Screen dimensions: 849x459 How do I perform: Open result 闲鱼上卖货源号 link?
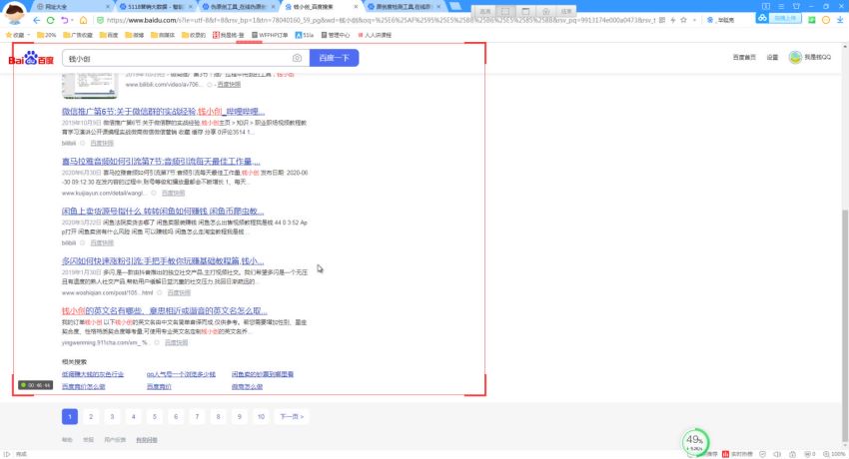point(163,211)
